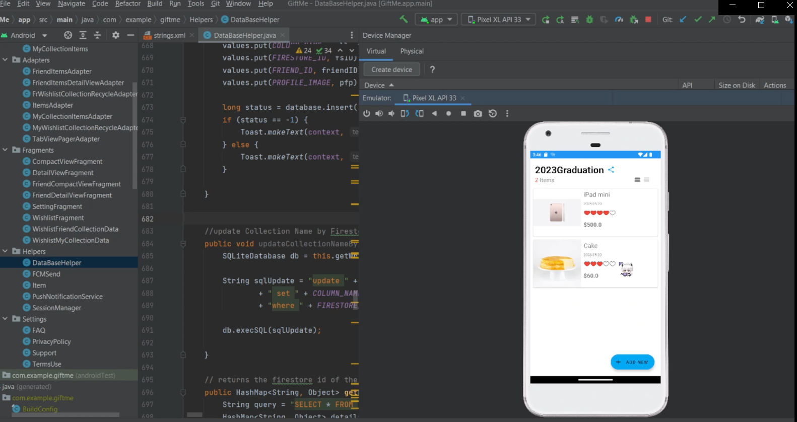Click Git push arrow icon
The width and height of the screenshot is (797, 422).
point(712,20)
